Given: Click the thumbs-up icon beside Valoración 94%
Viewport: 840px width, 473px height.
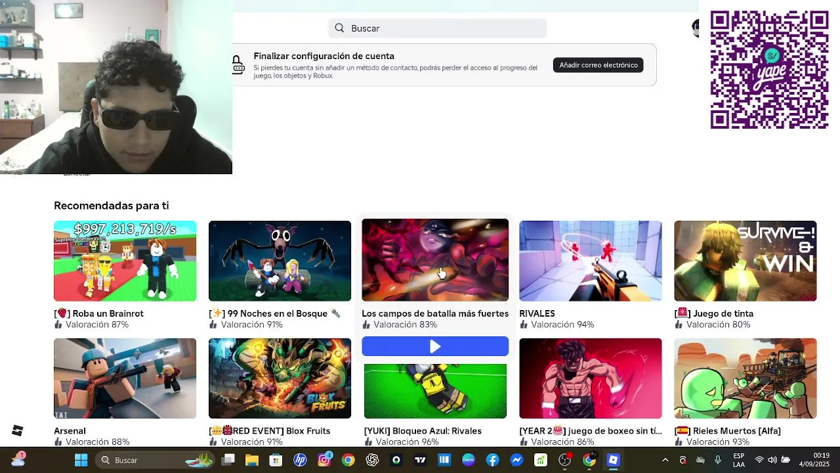Looking at the screenshot, I should [524, 325].
